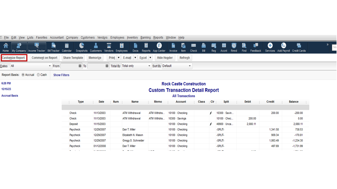Open the Reg register icon
Image resolution: width=337 pixels, height=189 pixels.
214,47
